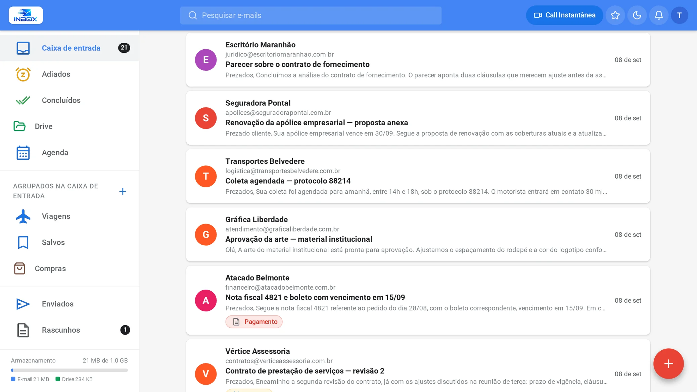Screen dimensions: 697x392
Task: Click sender address apolices@seguradorapontal.com.br
Action: coord(278,113)
